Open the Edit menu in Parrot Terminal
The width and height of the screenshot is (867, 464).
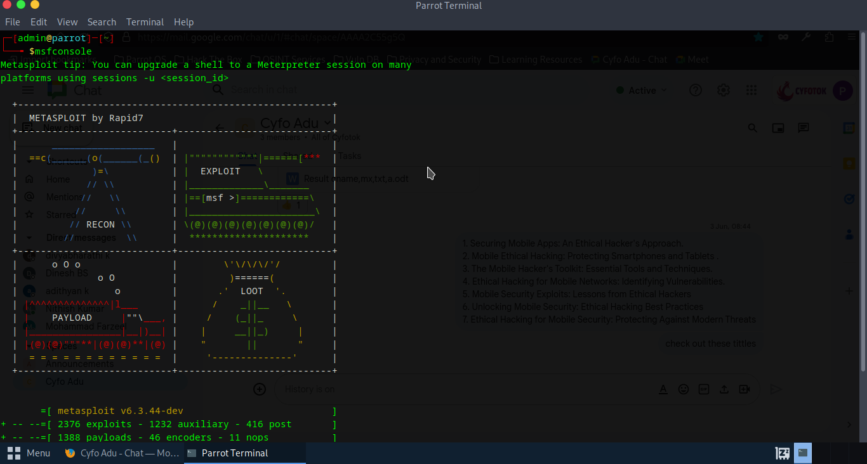(39, 22)
